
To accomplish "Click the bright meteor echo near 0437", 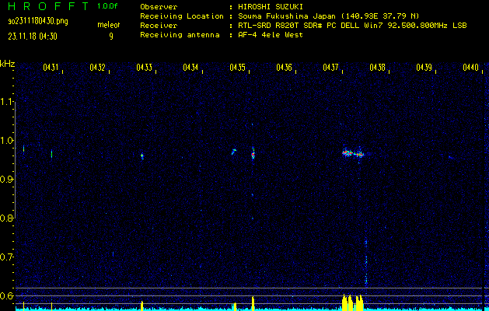I will point(353,153).
